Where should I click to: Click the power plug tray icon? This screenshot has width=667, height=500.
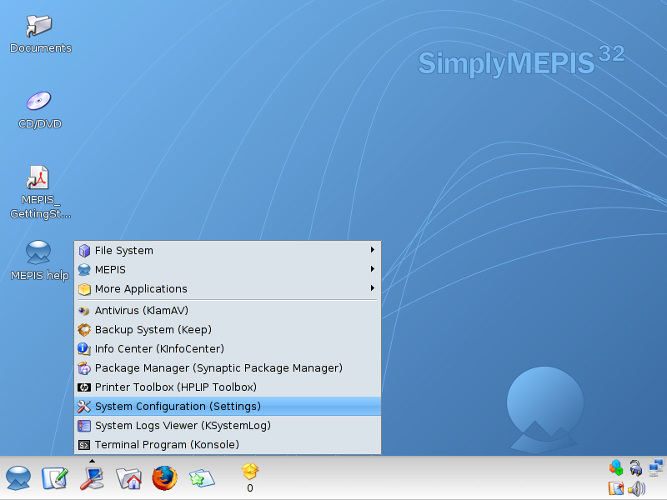(636, 467)
